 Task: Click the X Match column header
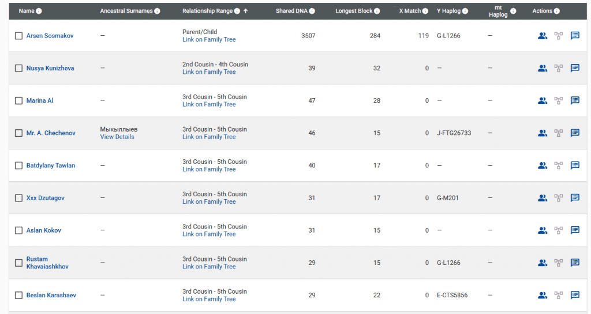tap(410, 11)
